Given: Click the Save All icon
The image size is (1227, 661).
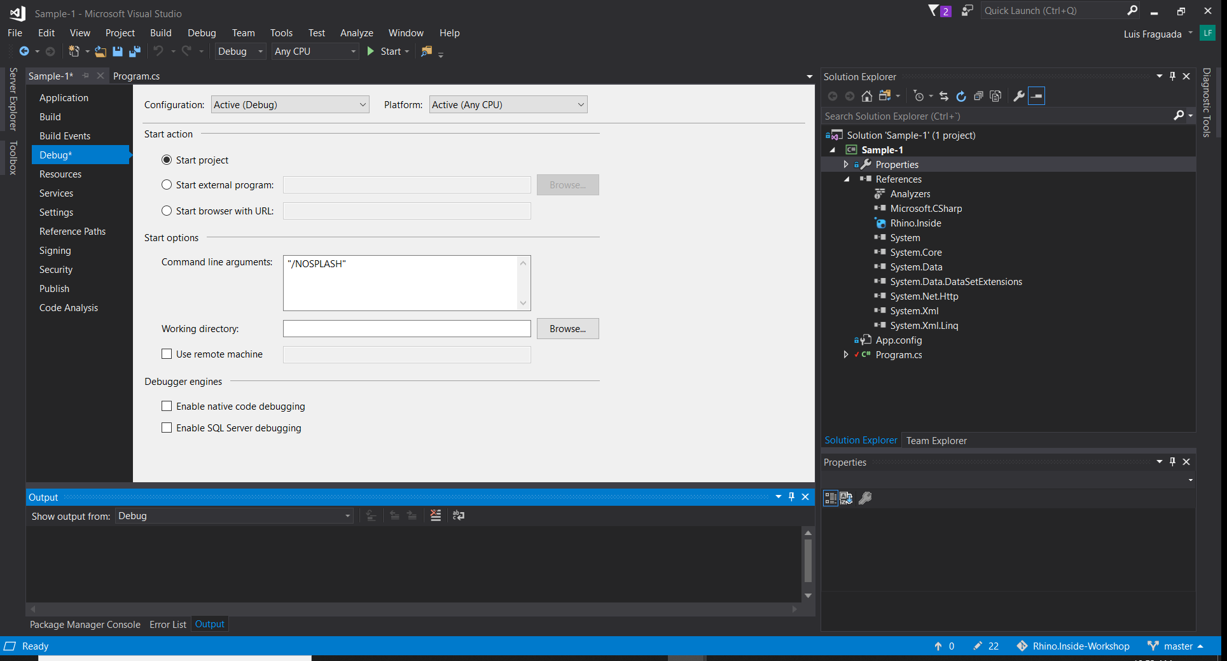Looking at the screenshot, I should [x=135, y=52].
